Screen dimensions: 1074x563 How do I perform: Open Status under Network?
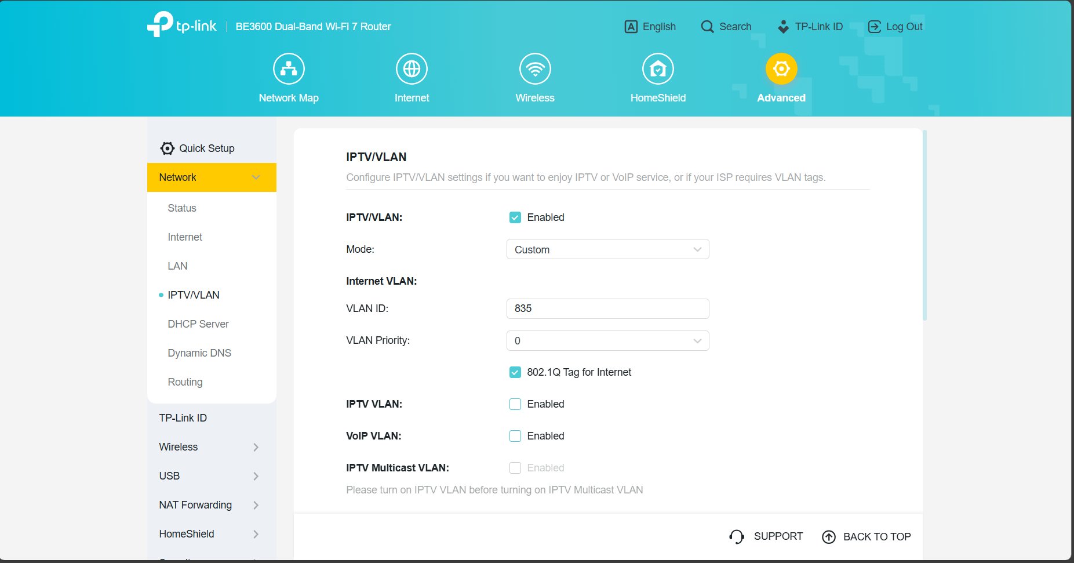click(x=182, y=208)
